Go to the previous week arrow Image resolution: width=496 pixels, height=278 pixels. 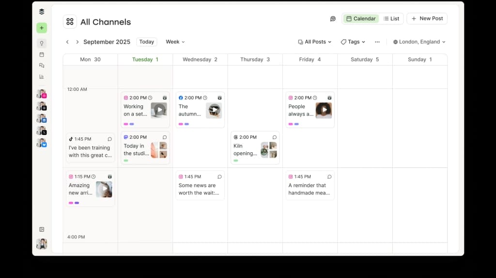click(67, 42)
